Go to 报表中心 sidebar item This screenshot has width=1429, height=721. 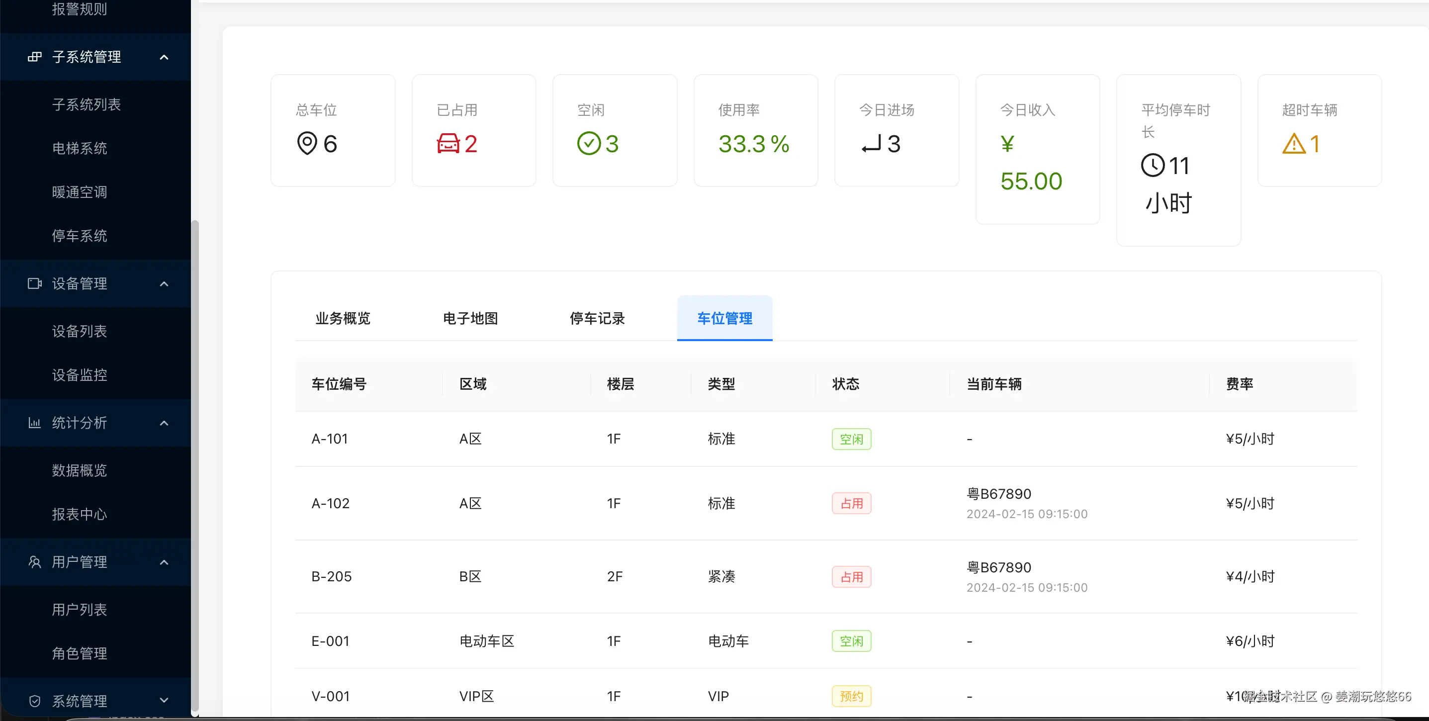click(x=80, y=514)
